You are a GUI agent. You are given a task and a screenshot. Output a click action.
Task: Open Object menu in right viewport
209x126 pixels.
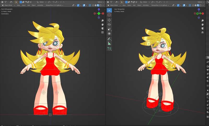tap(139, 5)
